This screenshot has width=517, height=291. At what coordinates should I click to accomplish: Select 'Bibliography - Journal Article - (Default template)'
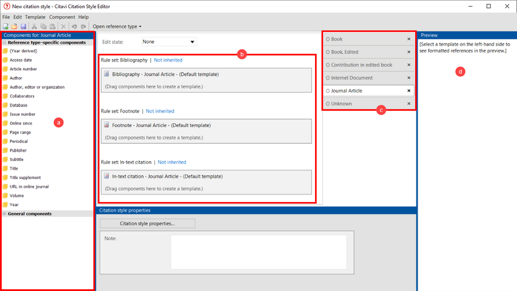pos(165,74)
